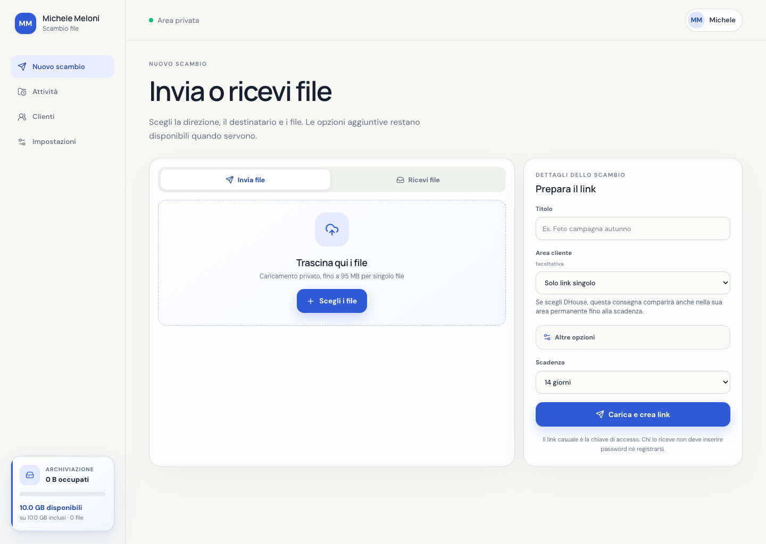Click the storage usage progress bar

pos(62,494)
